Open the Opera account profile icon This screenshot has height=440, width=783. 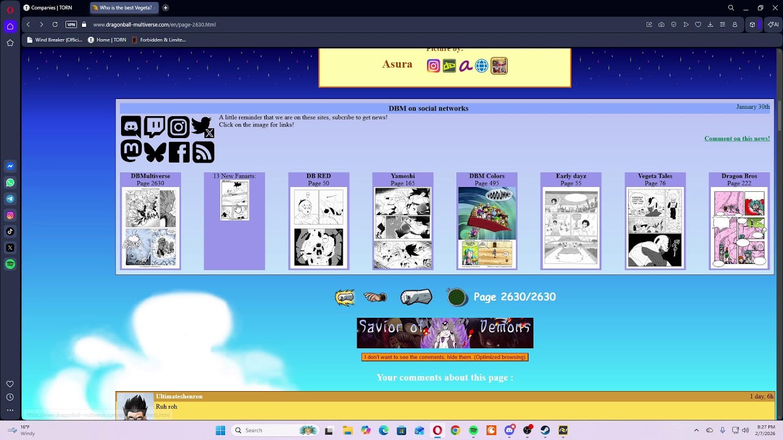pyautogui.click(x=735, y=24)
